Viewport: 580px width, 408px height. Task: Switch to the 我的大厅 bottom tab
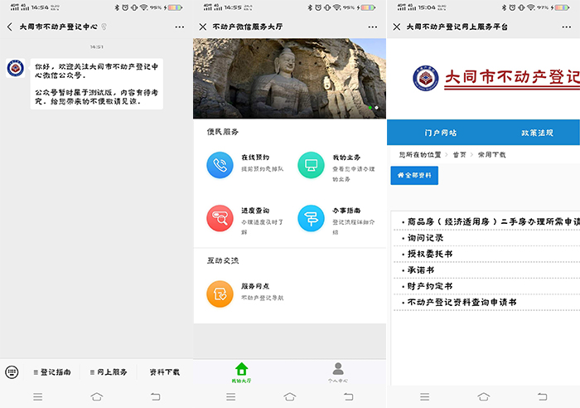(241, 372)
